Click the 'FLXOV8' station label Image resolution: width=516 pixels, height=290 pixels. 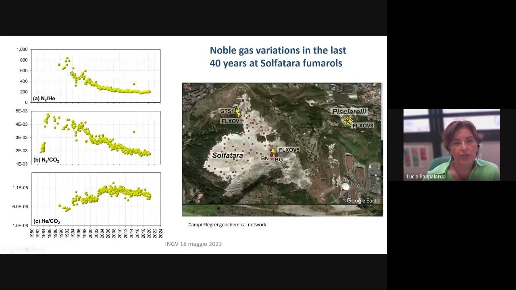point(363,126)
